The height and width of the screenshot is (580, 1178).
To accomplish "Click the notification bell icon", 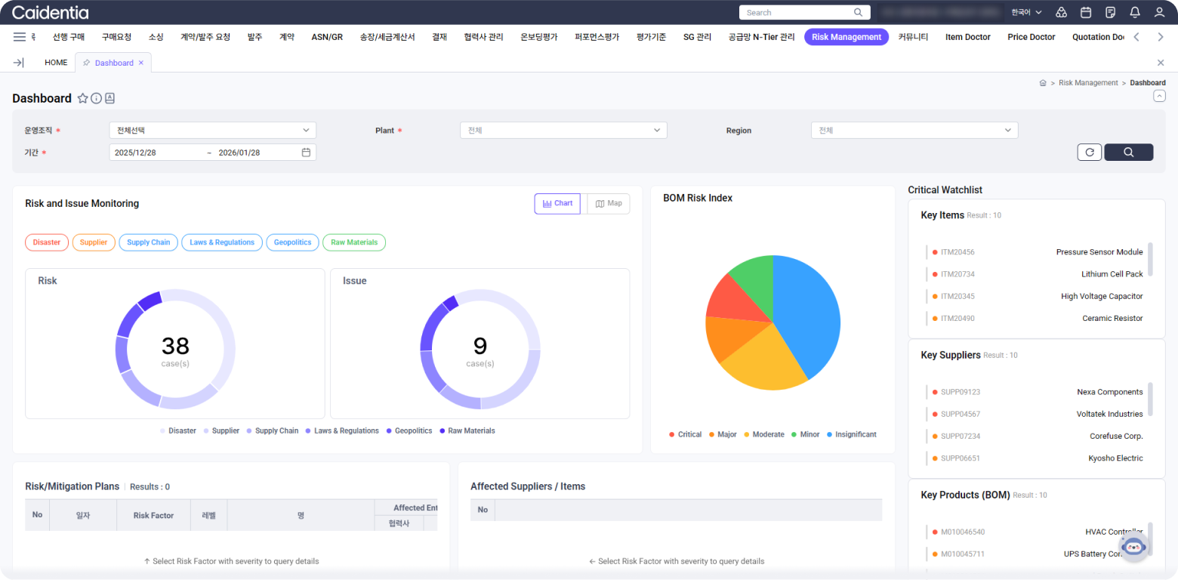I will [x=1134, y=12].
